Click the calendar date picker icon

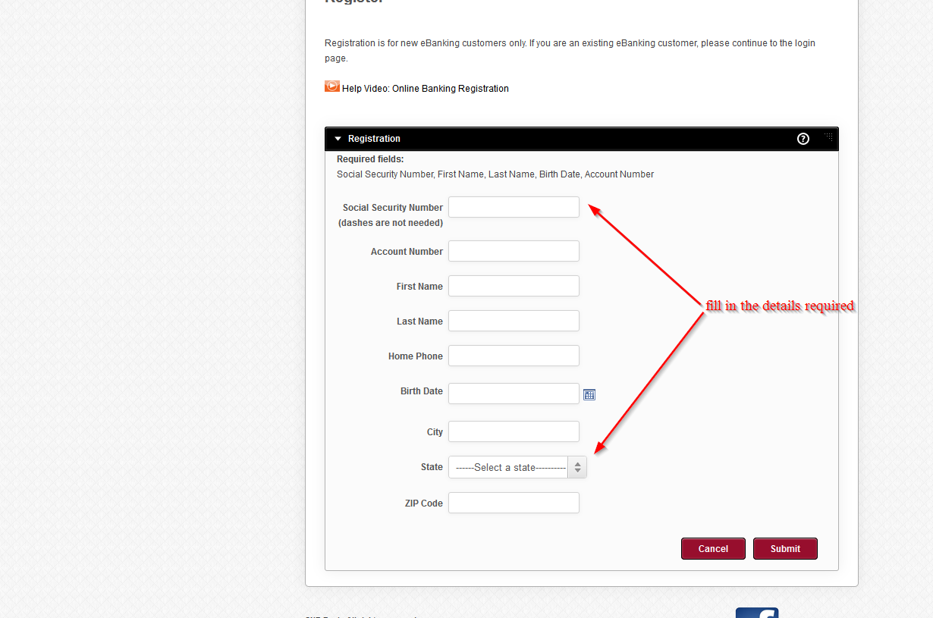(x=589, y=394)
